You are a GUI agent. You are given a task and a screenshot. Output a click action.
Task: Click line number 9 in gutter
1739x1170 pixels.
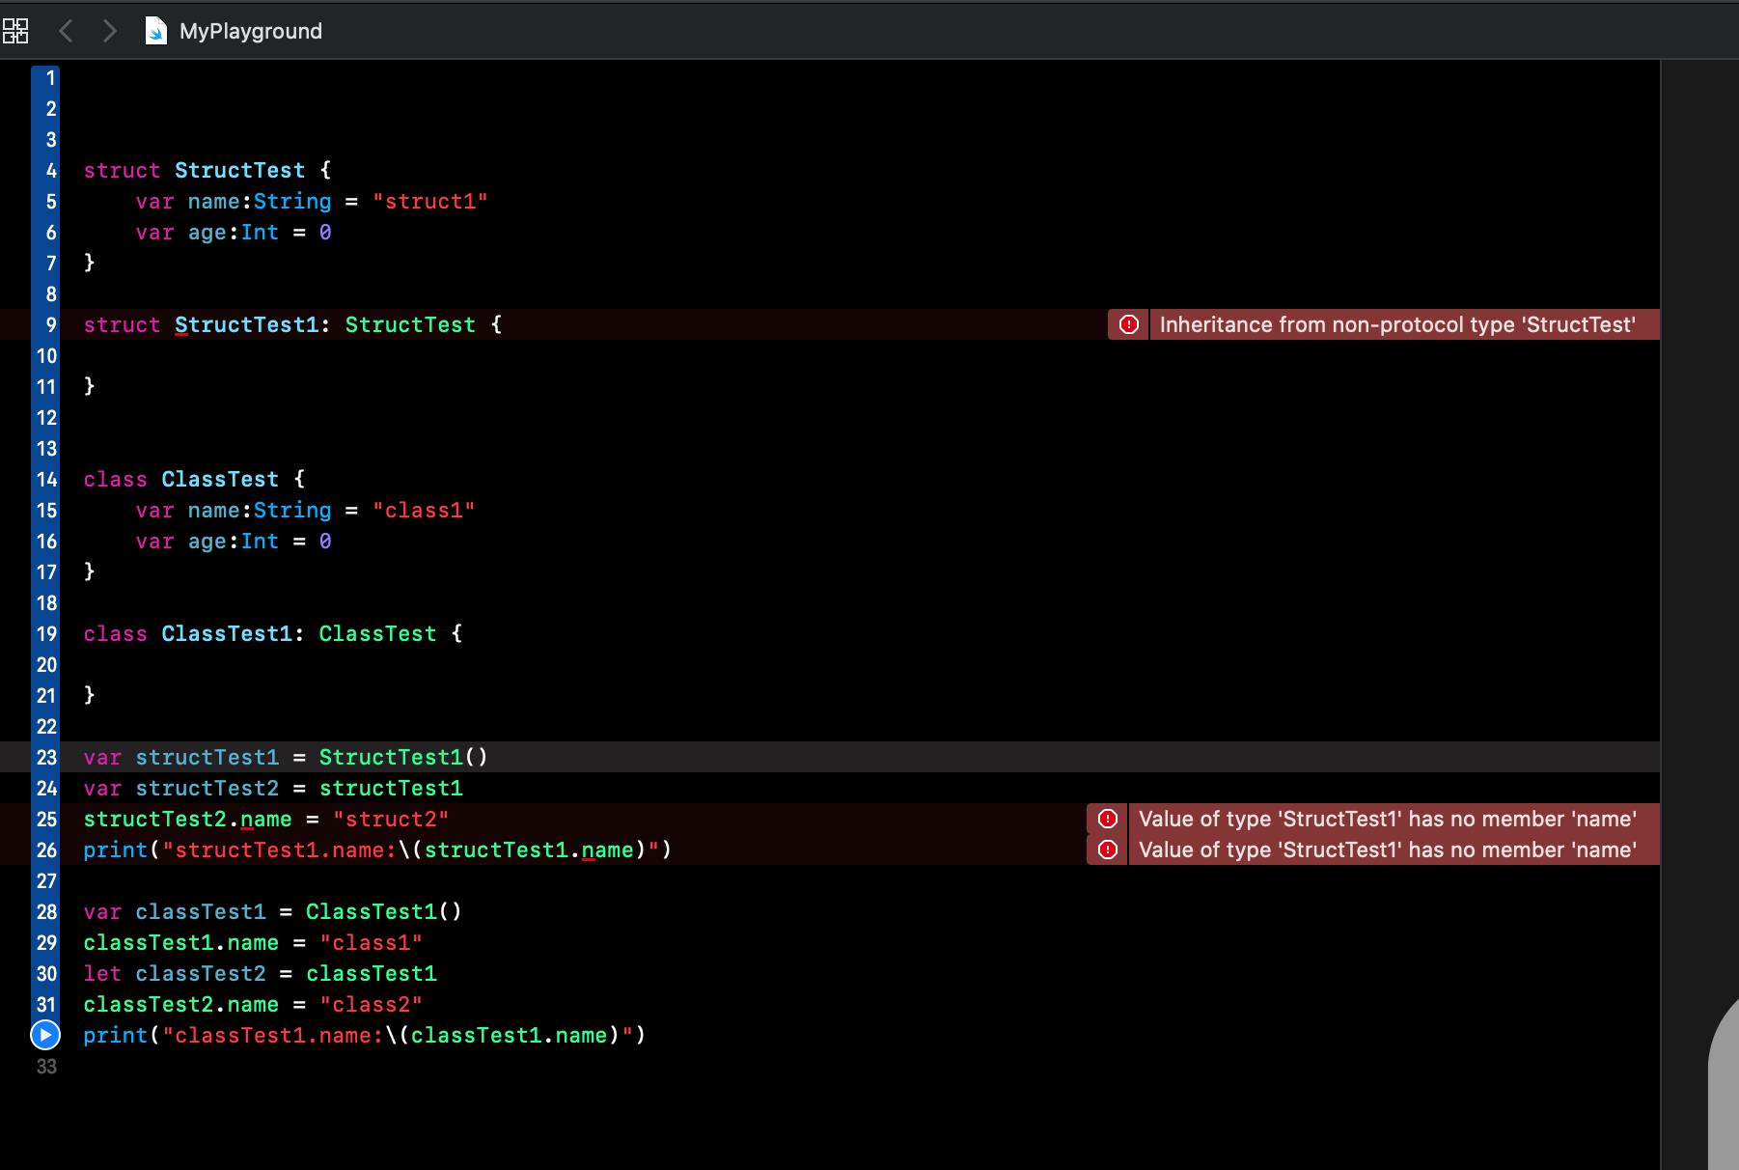pos(50,324)
